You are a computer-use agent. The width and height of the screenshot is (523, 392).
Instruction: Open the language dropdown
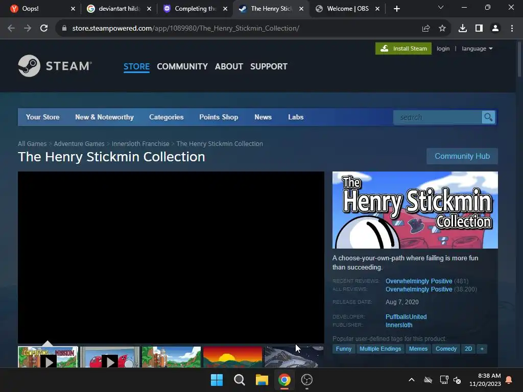477,48
